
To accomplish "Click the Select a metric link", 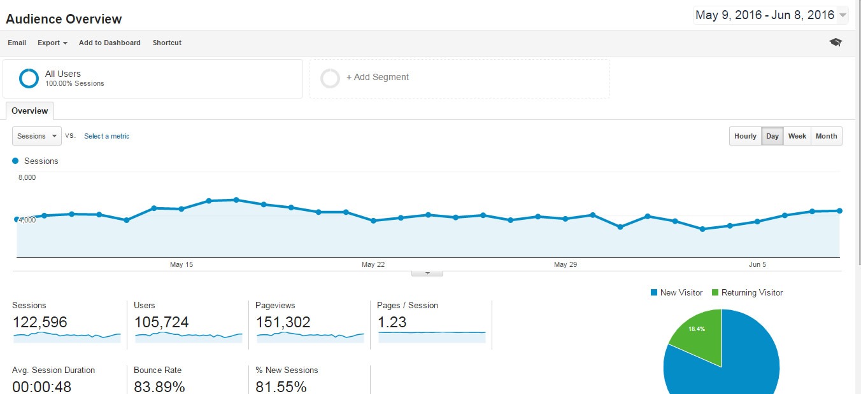I will (106, 136).
